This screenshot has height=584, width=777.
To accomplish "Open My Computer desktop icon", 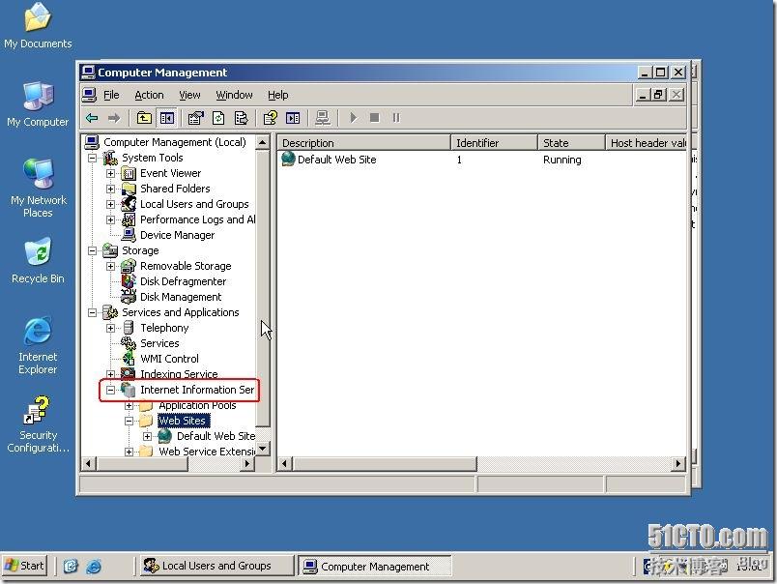I will pos(38,104).
